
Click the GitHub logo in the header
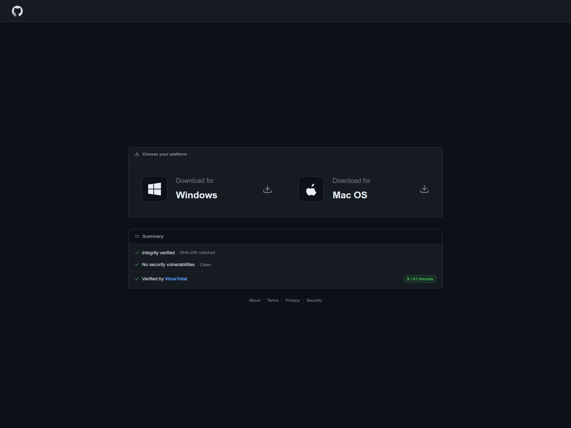coord(17,11)
